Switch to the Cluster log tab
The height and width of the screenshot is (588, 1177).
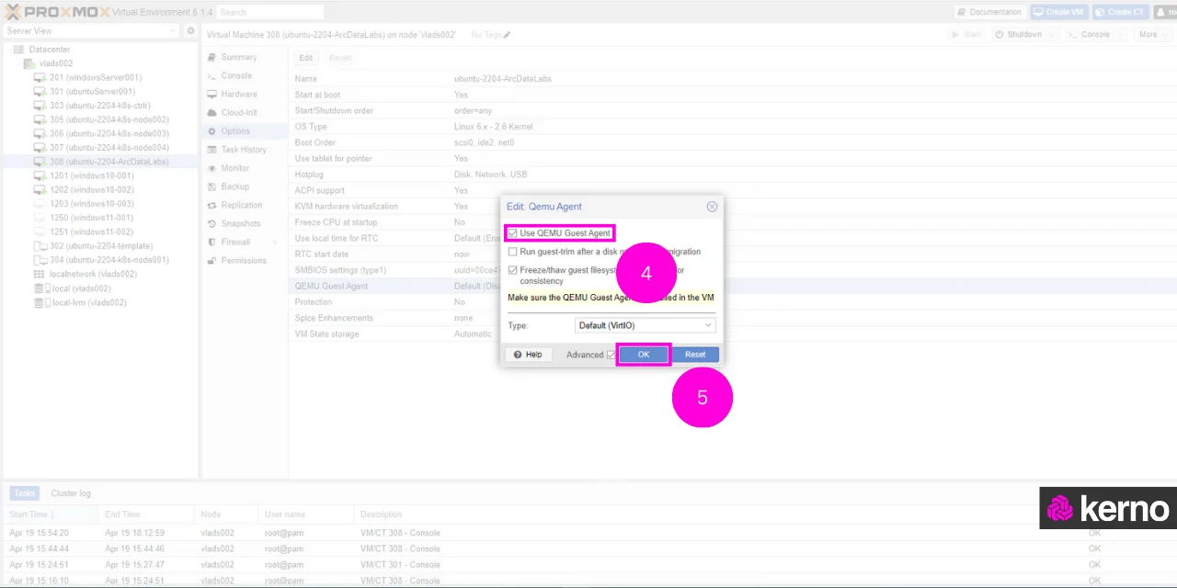pyautogui.click(x=71, y=493)
